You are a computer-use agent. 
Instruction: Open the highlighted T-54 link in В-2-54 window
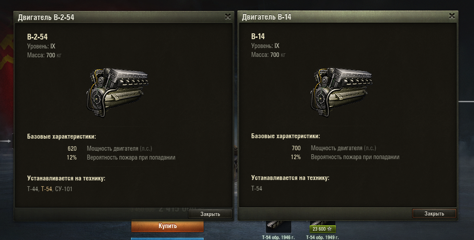[x=46, y=189]
